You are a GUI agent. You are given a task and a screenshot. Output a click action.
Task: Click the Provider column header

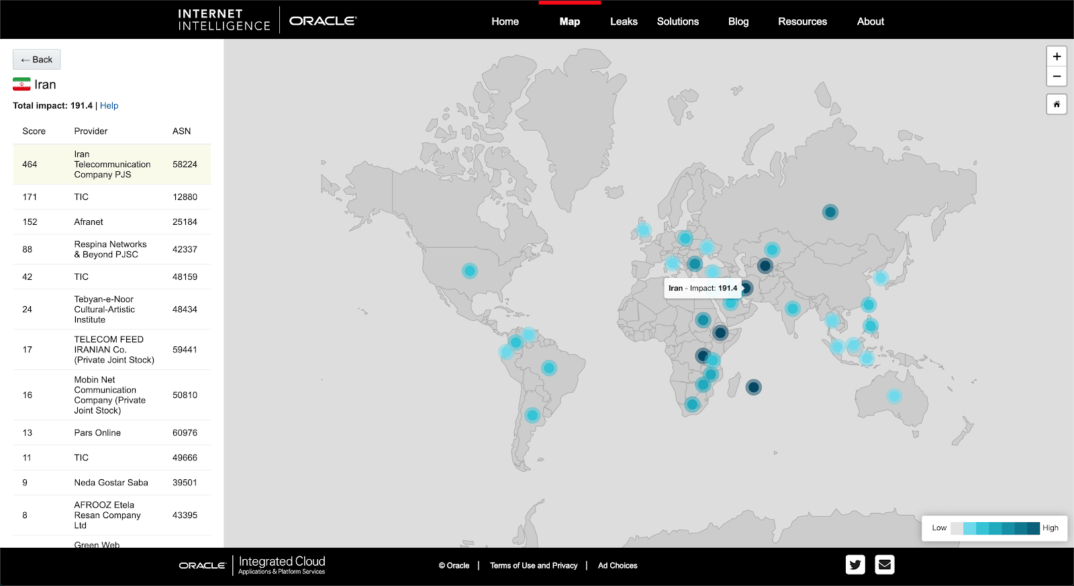91,132
